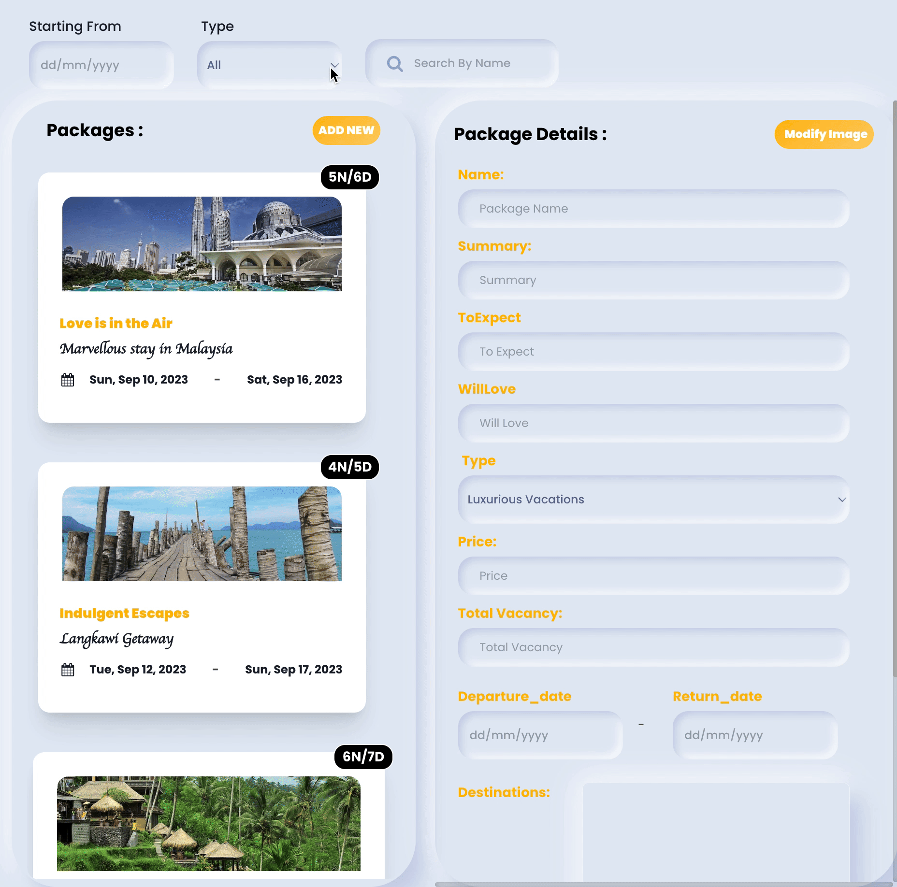Open the tropical huts package image
The height and width of the screenshot is (887, 897).
209,824
